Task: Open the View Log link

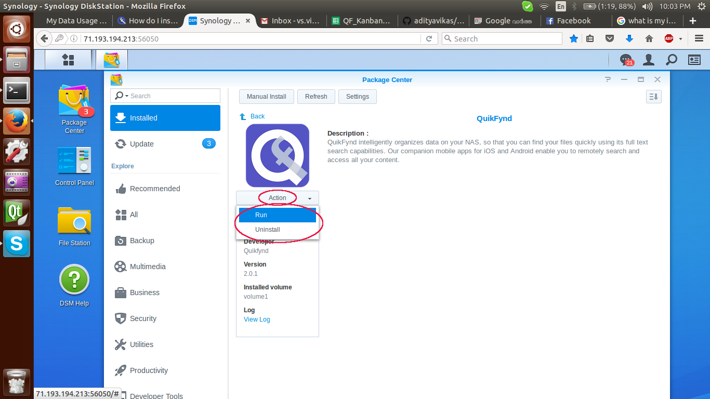Action: click(257, 320)
